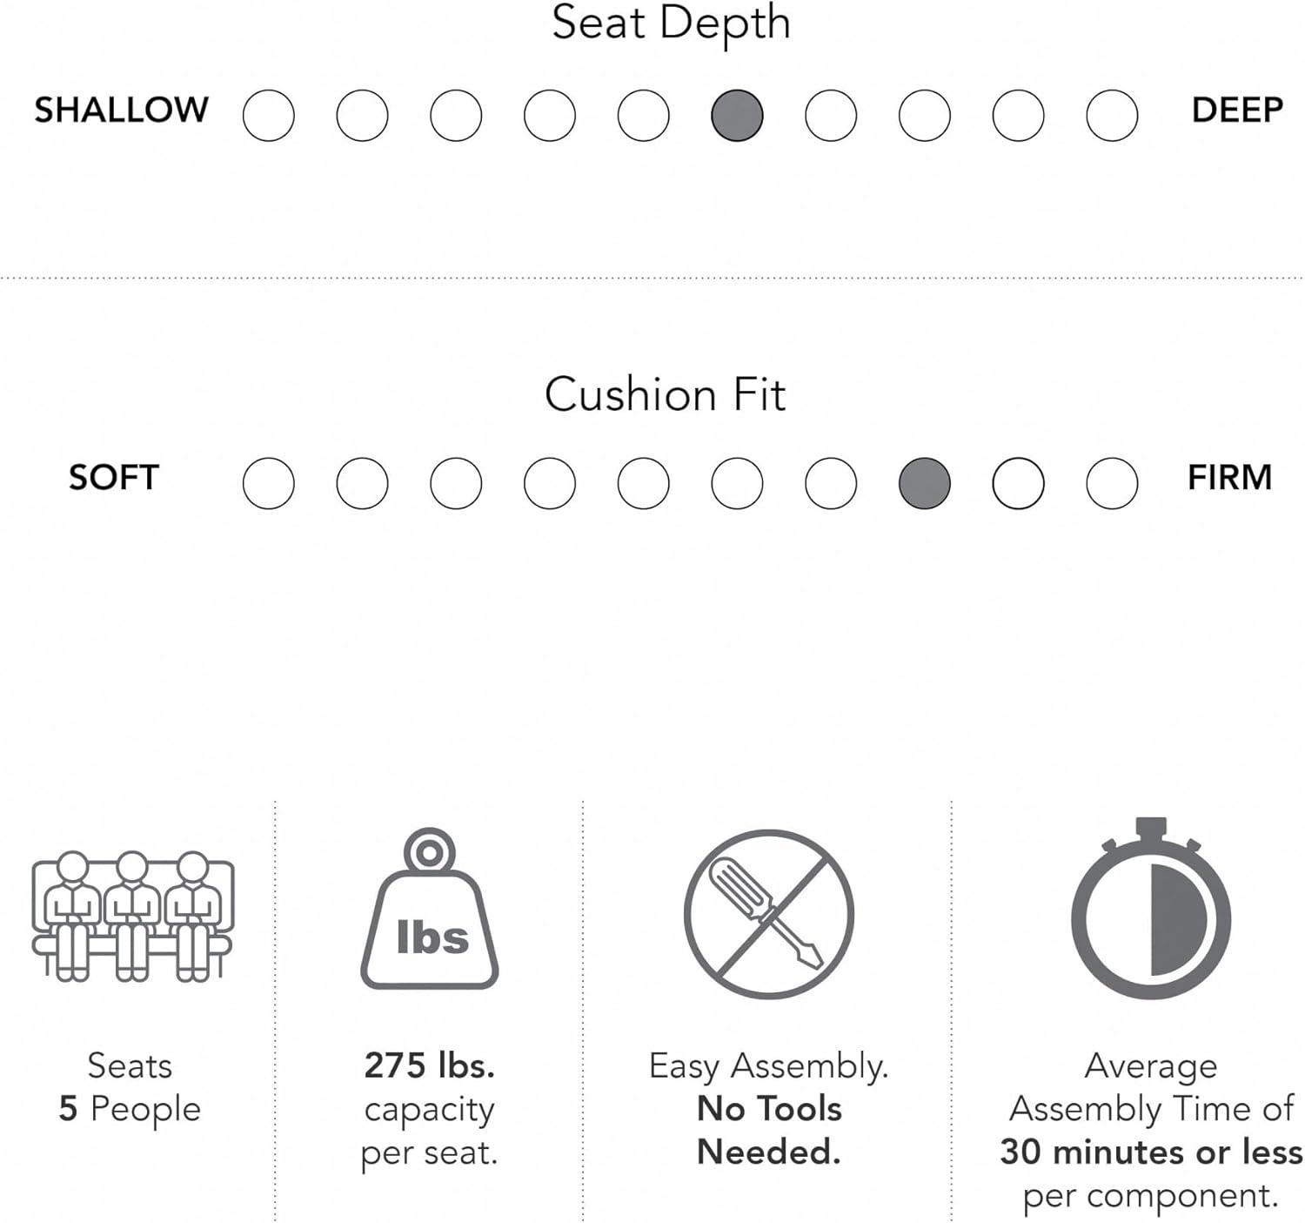Screen dimensions: 1305x1223
Task: Select the deepest Seat Depth circle
Action: [1112, 116]
